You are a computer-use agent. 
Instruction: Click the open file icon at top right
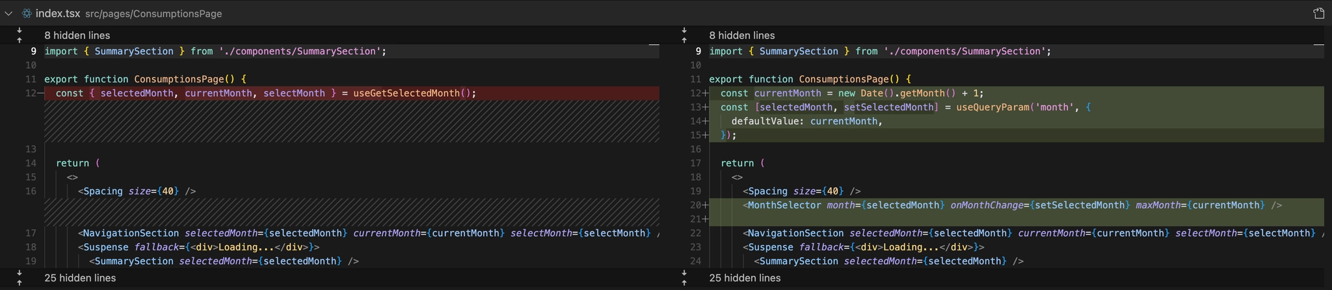coord(1318,14)
